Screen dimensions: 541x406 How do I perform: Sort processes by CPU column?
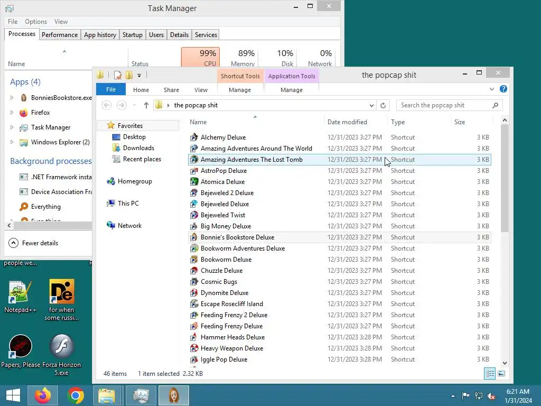click(x=200, y=57)
